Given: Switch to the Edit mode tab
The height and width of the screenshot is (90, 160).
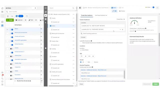Looking at the screenshot, I should (x=114, y=11).
